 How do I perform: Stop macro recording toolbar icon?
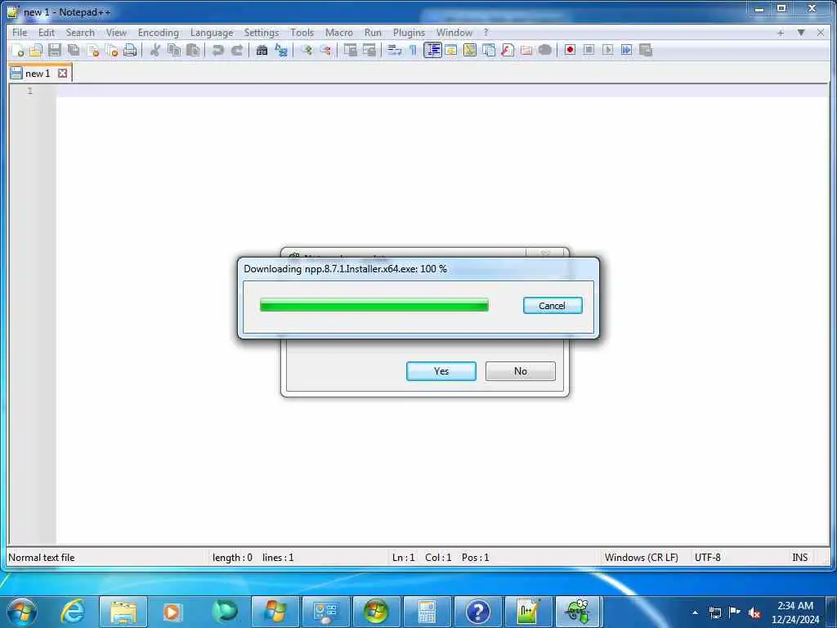tap(589, 50)
